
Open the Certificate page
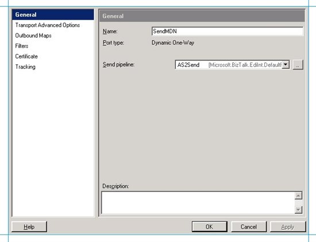click(26, 56)
